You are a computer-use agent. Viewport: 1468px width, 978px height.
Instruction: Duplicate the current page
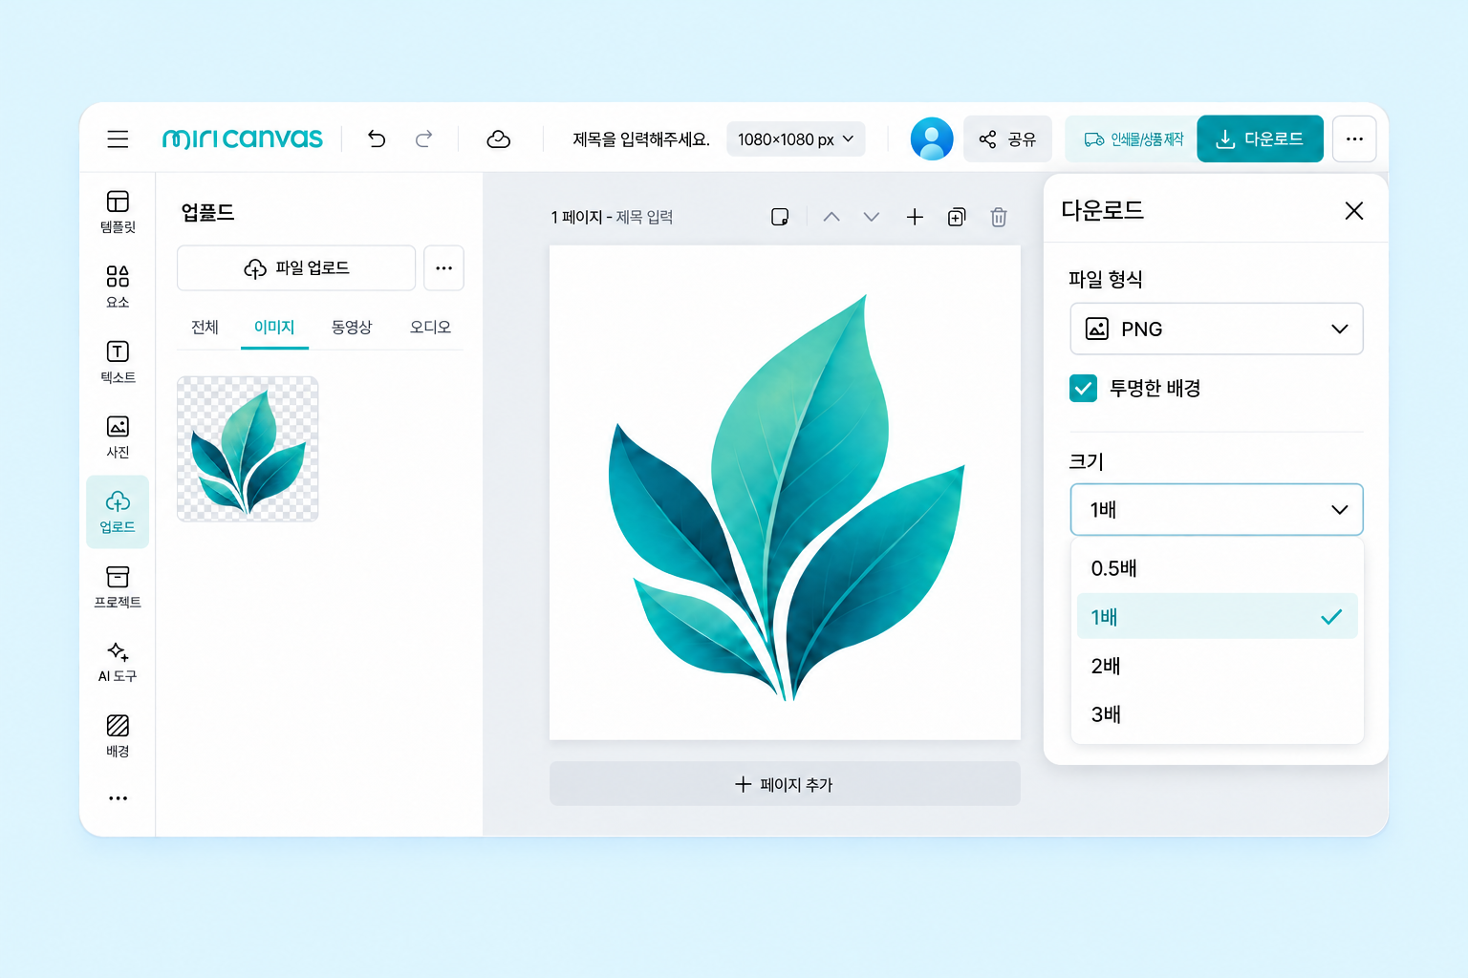click(x=957, y=217)
